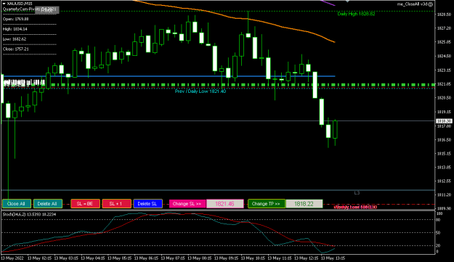Apply new stop with Change SL >> button
454x262 pixels.
click(x=187, y=204)
